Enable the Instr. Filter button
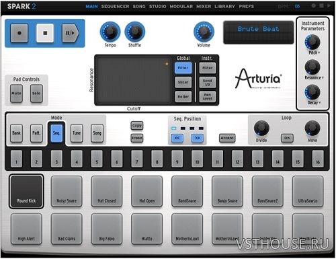The image size is (336, 259). coord(208,68)
